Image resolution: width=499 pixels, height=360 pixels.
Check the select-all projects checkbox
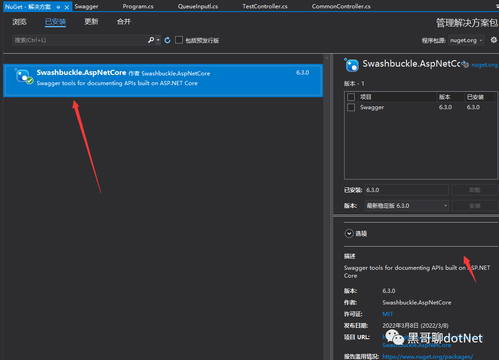[x=351, y=97]
